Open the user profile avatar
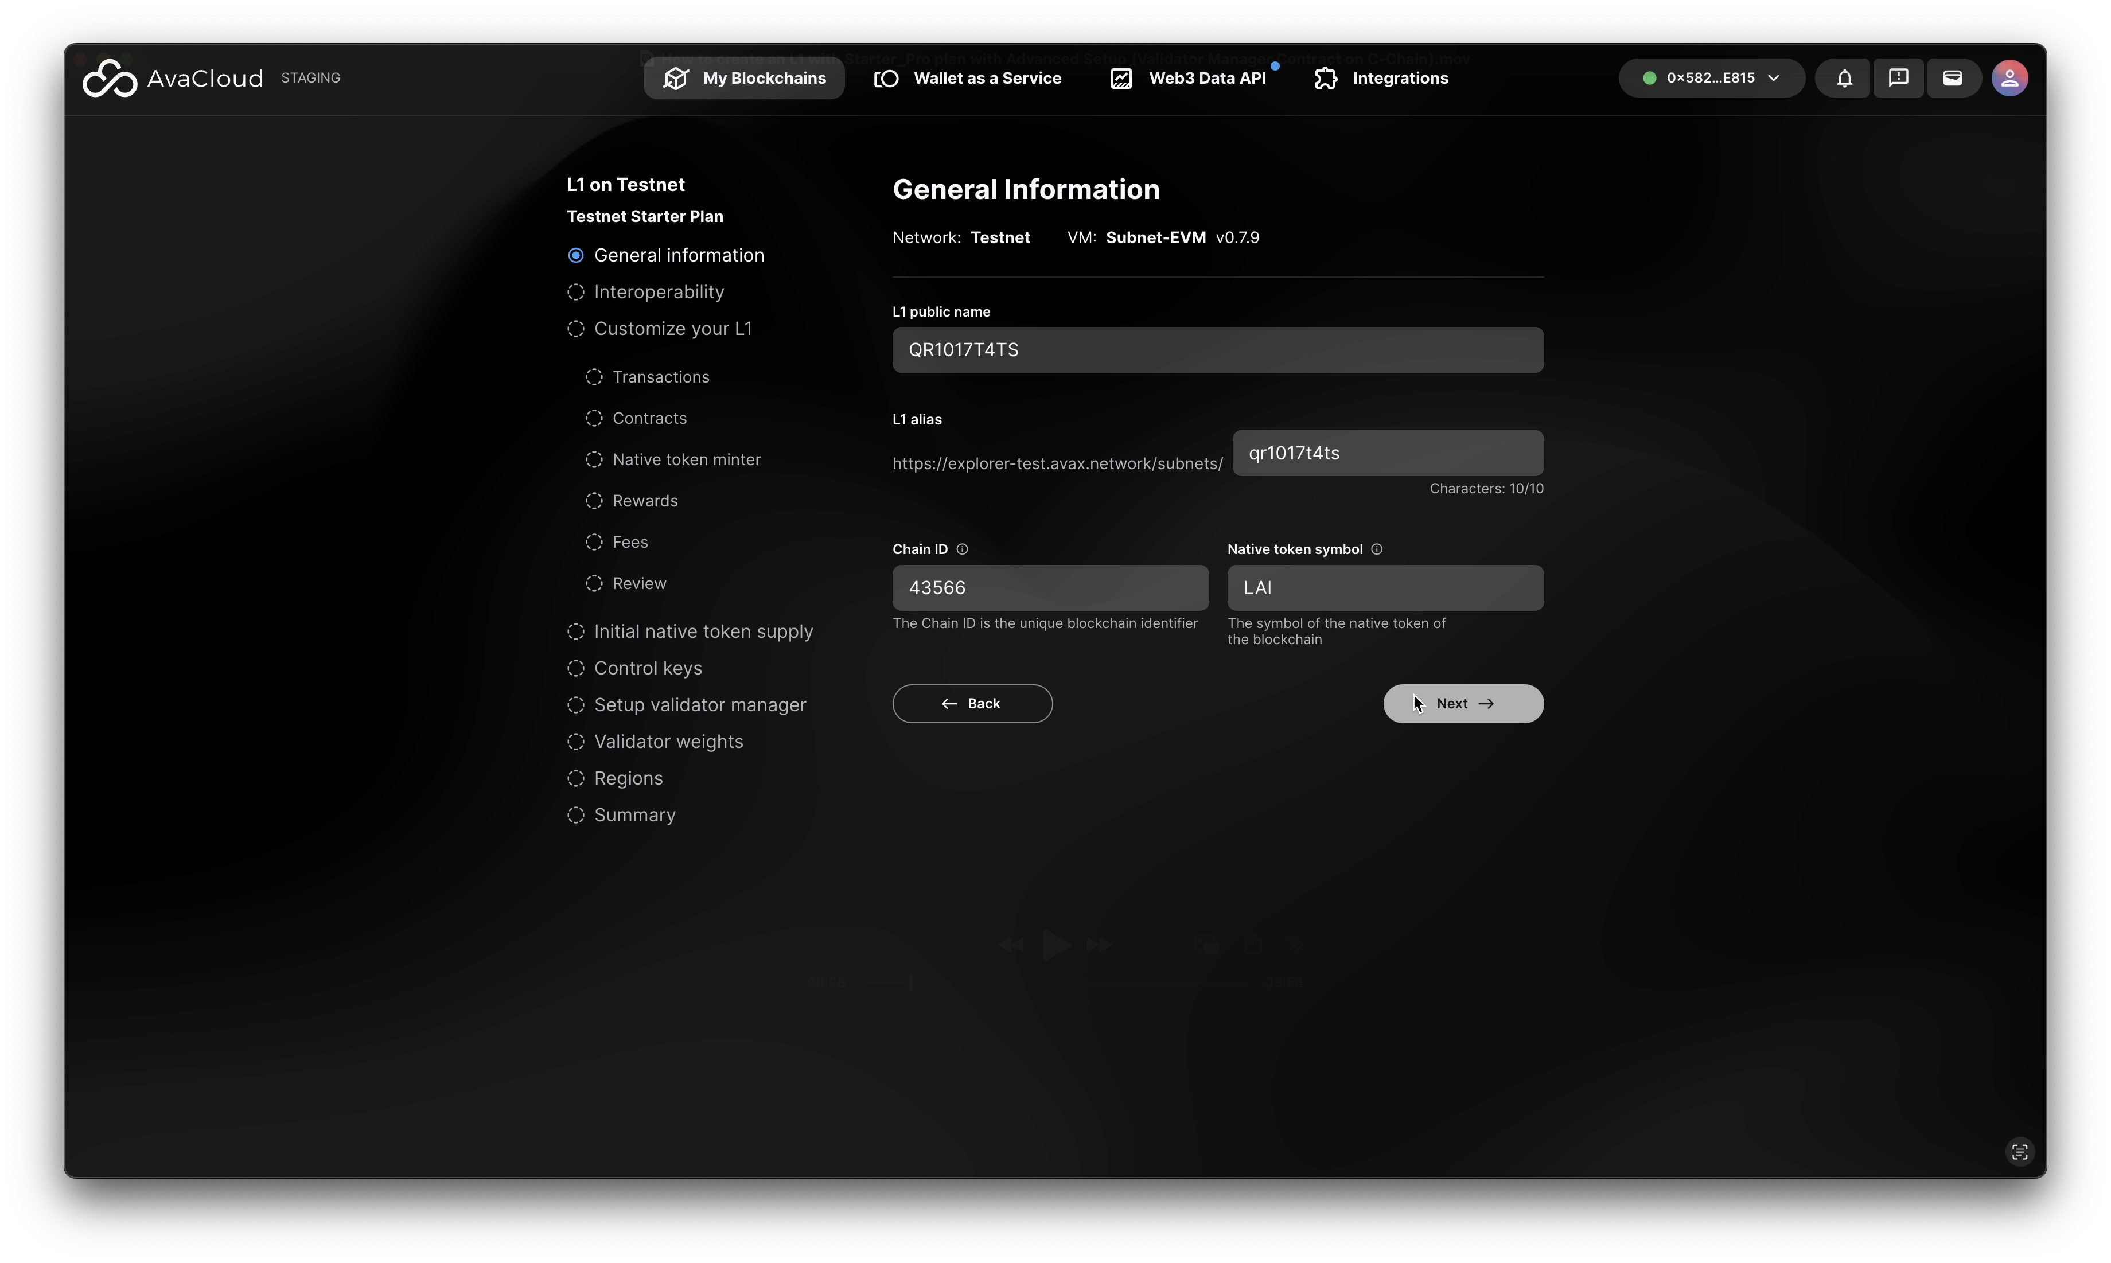Viewport: 2111px width, 1263px height. point(2009,79)
